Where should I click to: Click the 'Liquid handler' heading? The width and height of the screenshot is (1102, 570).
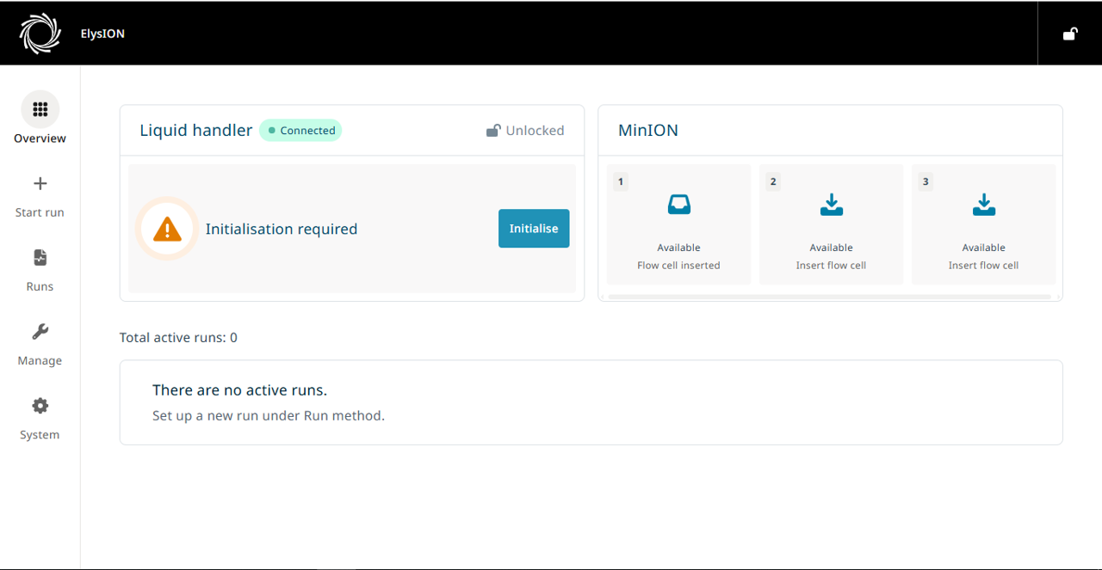pyautogui.click(x=196, y=131)
